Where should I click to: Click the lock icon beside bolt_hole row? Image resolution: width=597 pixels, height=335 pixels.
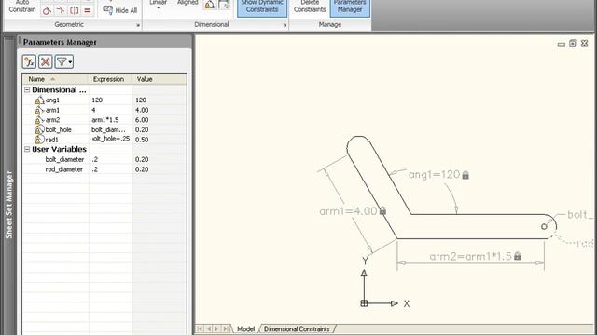click(38, 130)
